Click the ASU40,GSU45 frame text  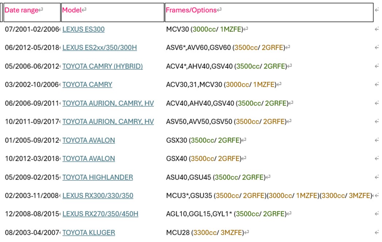[188, 177]
